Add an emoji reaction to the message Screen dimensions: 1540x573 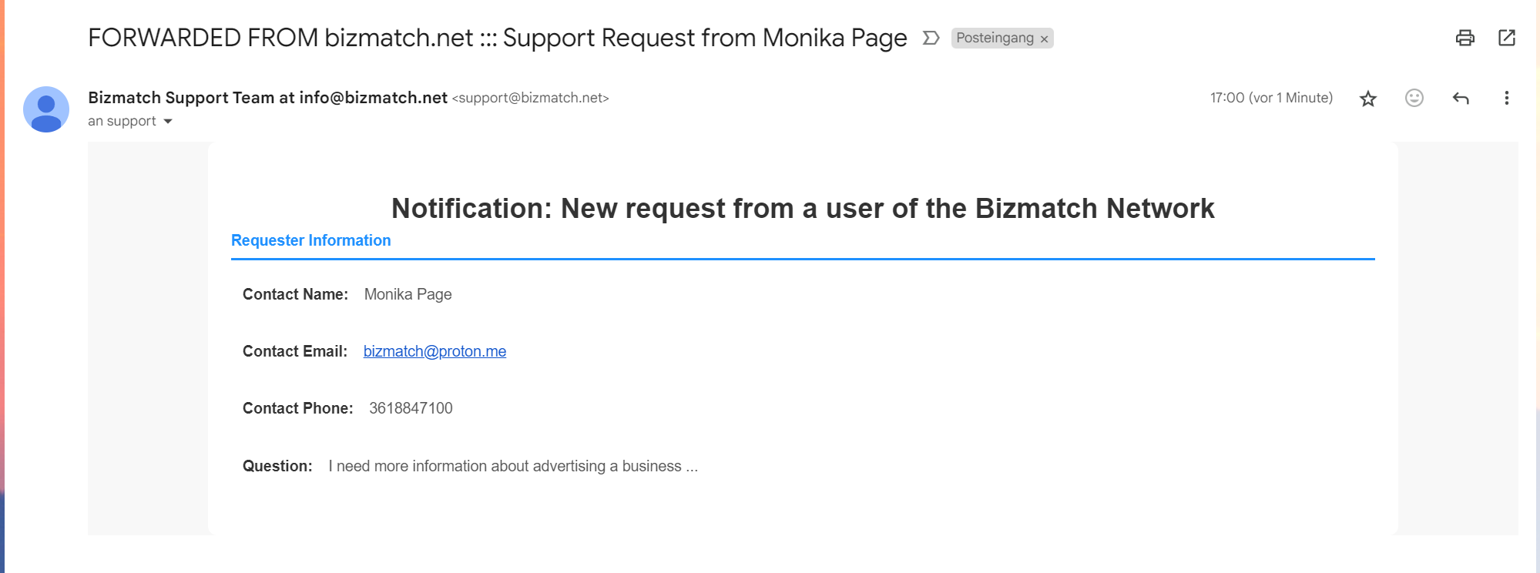tap(1414, 98)
